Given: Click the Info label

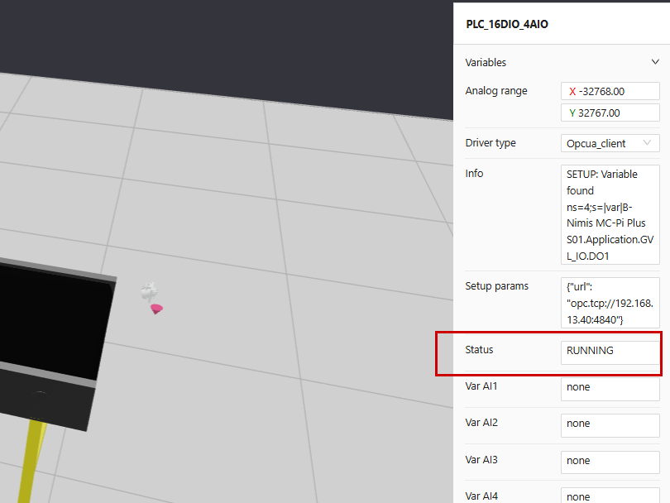Looking at the screenshot, I should click(474, 173).
